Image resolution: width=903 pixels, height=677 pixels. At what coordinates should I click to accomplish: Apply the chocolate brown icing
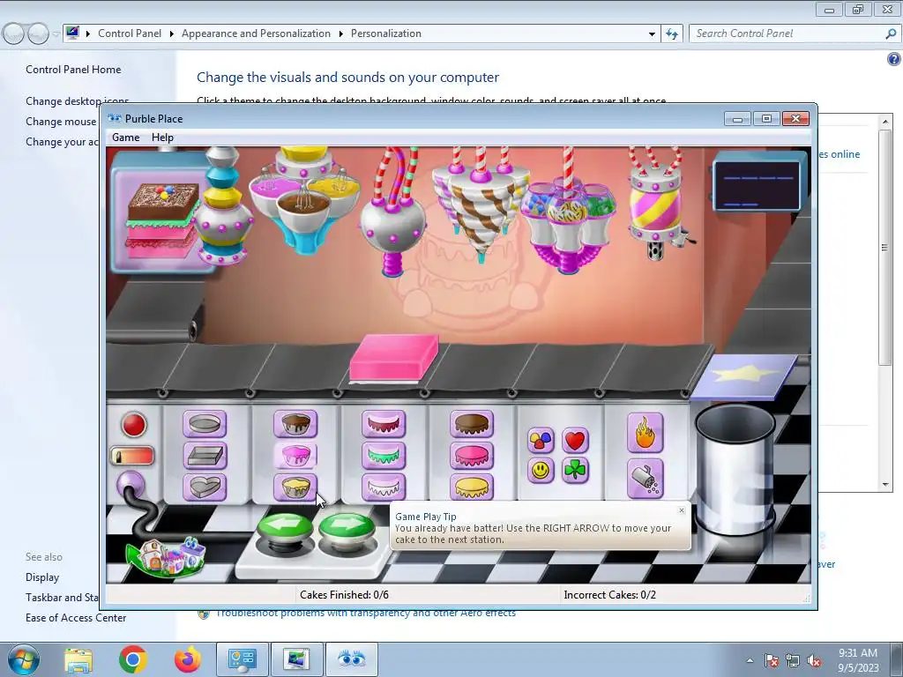tap(472, 424)
